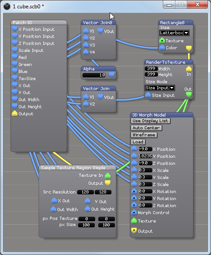The height and width of the screenshot is (255, 211).
Task: Click the VOut connector on Vector Join0
Action: click(x=100, y=31)
